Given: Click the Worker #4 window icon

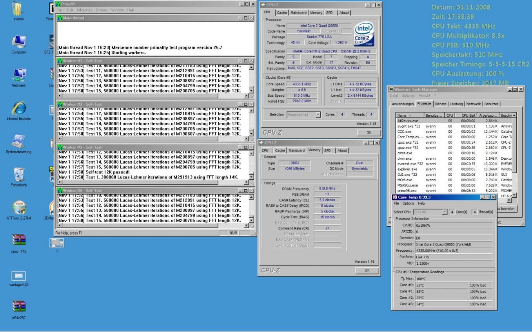Looking at the screenshot, I should coord(60,190).
